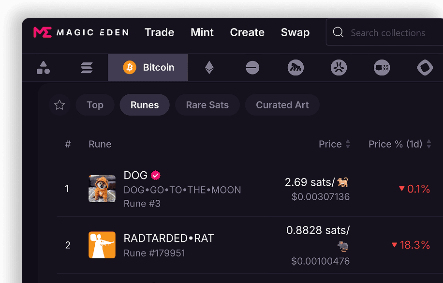Activate the Rare Sats filter
This screenshot has height=283, width=443.
click(x=207, y=104)
